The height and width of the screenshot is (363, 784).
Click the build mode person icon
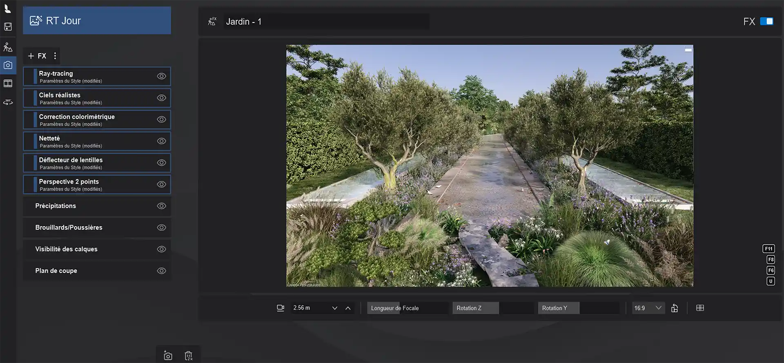pos(8,47)
